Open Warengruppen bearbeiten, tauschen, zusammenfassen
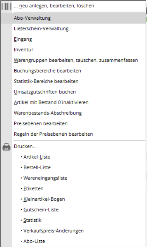Viewport: 147px width, 247px height. pyautogui.click(x=73, y=60)
